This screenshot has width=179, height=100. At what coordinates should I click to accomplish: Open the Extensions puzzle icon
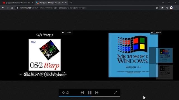pyautogui.click(x=162, y=8)
